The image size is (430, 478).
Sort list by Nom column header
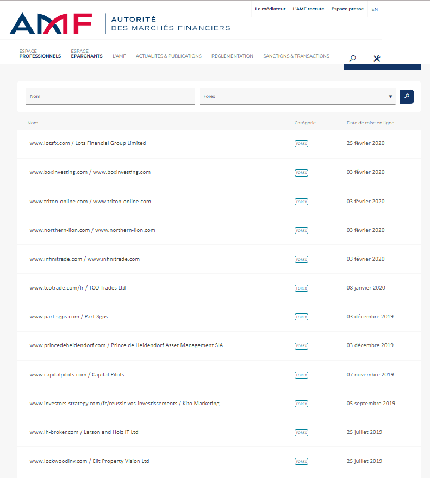[33, 123]
